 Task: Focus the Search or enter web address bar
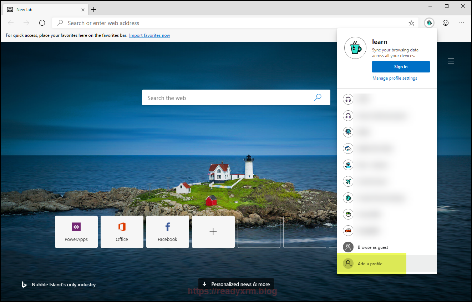click(x=232, y=23)
